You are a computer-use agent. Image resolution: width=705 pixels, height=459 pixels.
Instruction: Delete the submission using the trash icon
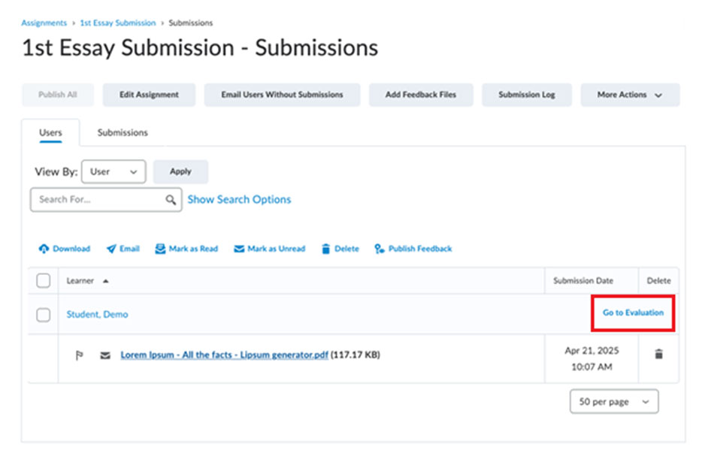(x=659, y=355)
